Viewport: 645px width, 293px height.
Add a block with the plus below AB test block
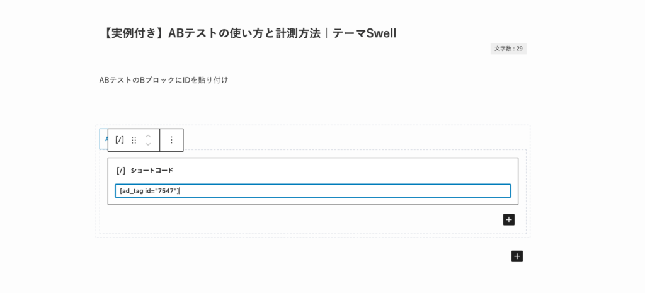[517, 256]
